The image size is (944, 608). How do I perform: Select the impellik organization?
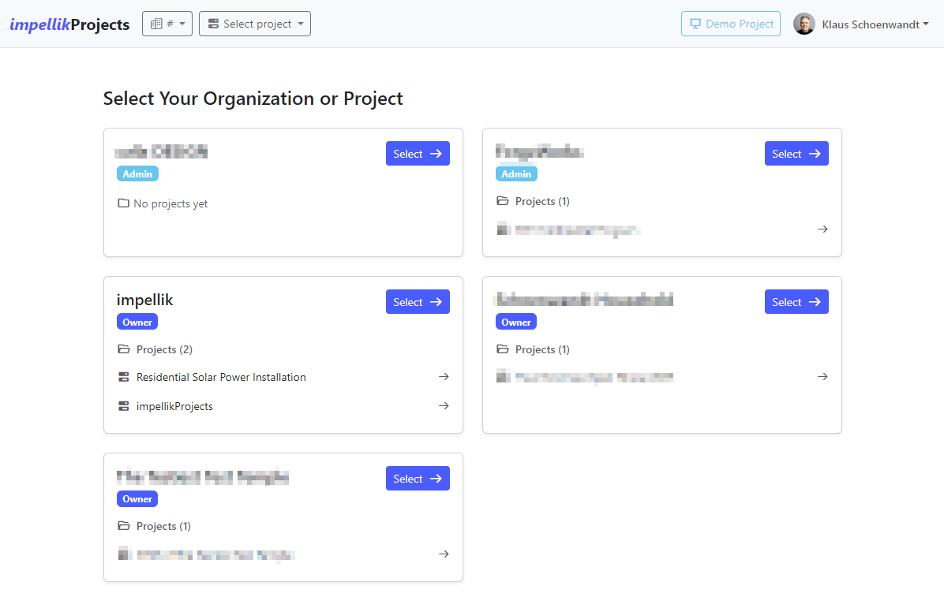418,302
